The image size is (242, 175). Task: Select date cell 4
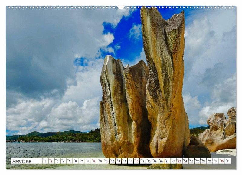click(64, 161)
